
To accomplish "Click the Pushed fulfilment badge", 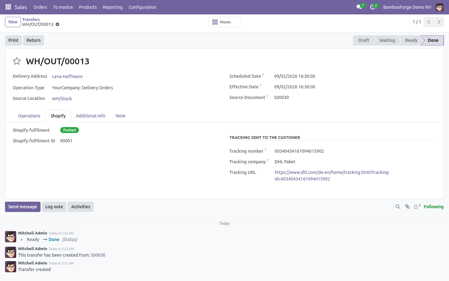I will tap(70, 130).
